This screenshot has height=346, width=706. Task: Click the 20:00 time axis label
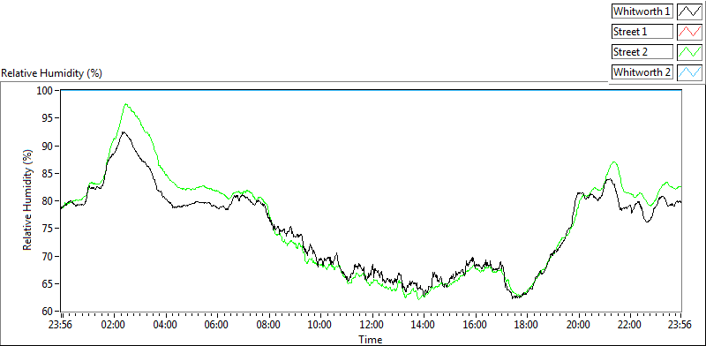[x=578, y=325]
